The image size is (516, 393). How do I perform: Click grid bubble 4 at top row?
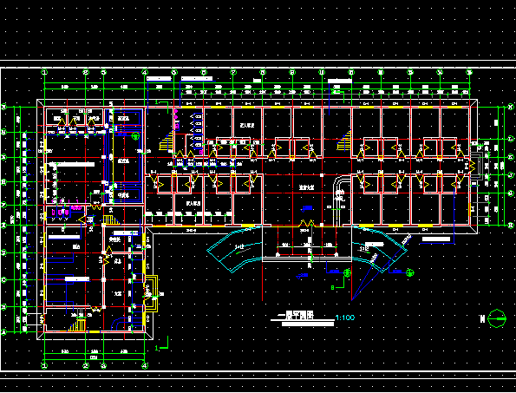(x=145, y=72)
